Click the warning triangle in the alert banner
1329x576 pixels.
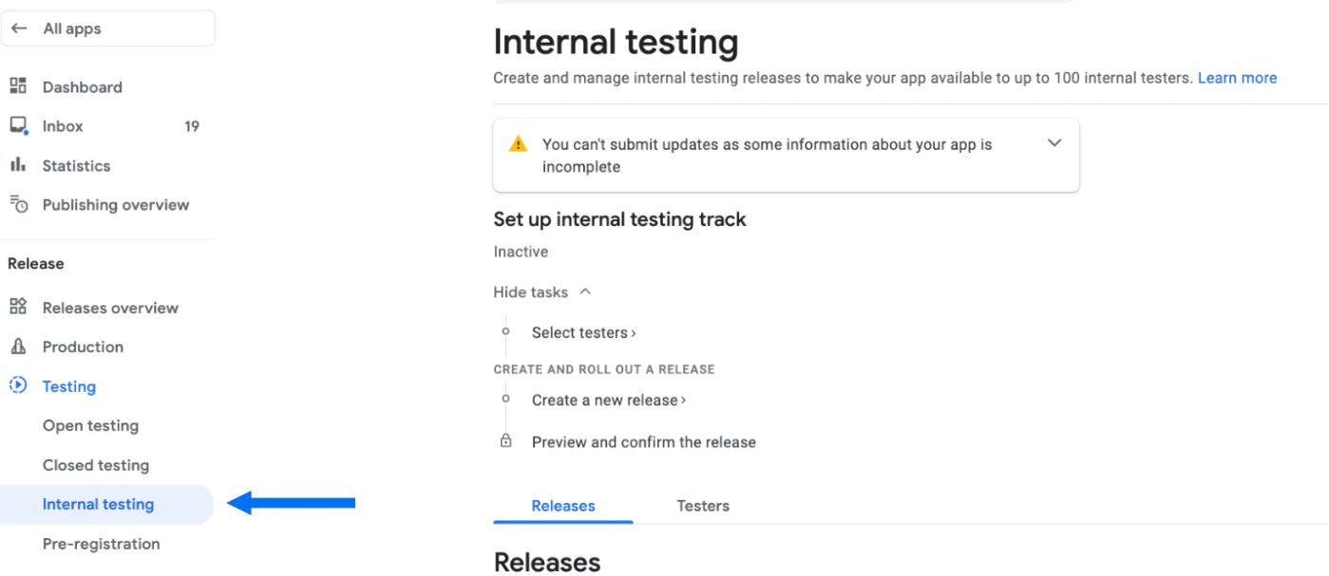pyautogui.click(x=518, y=143)
